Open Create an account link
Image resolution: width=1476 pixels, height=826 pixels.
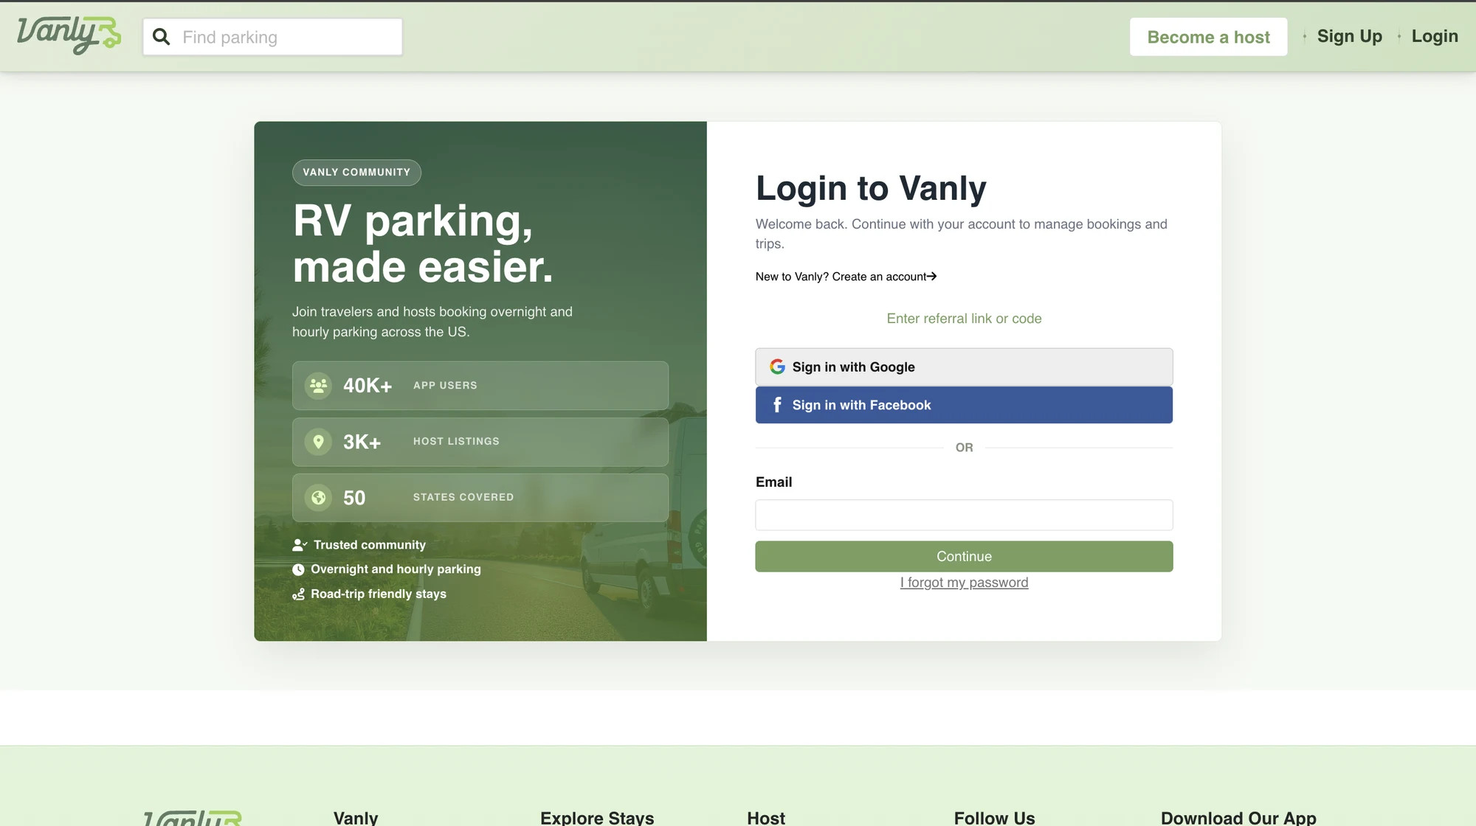pos(846,277)
